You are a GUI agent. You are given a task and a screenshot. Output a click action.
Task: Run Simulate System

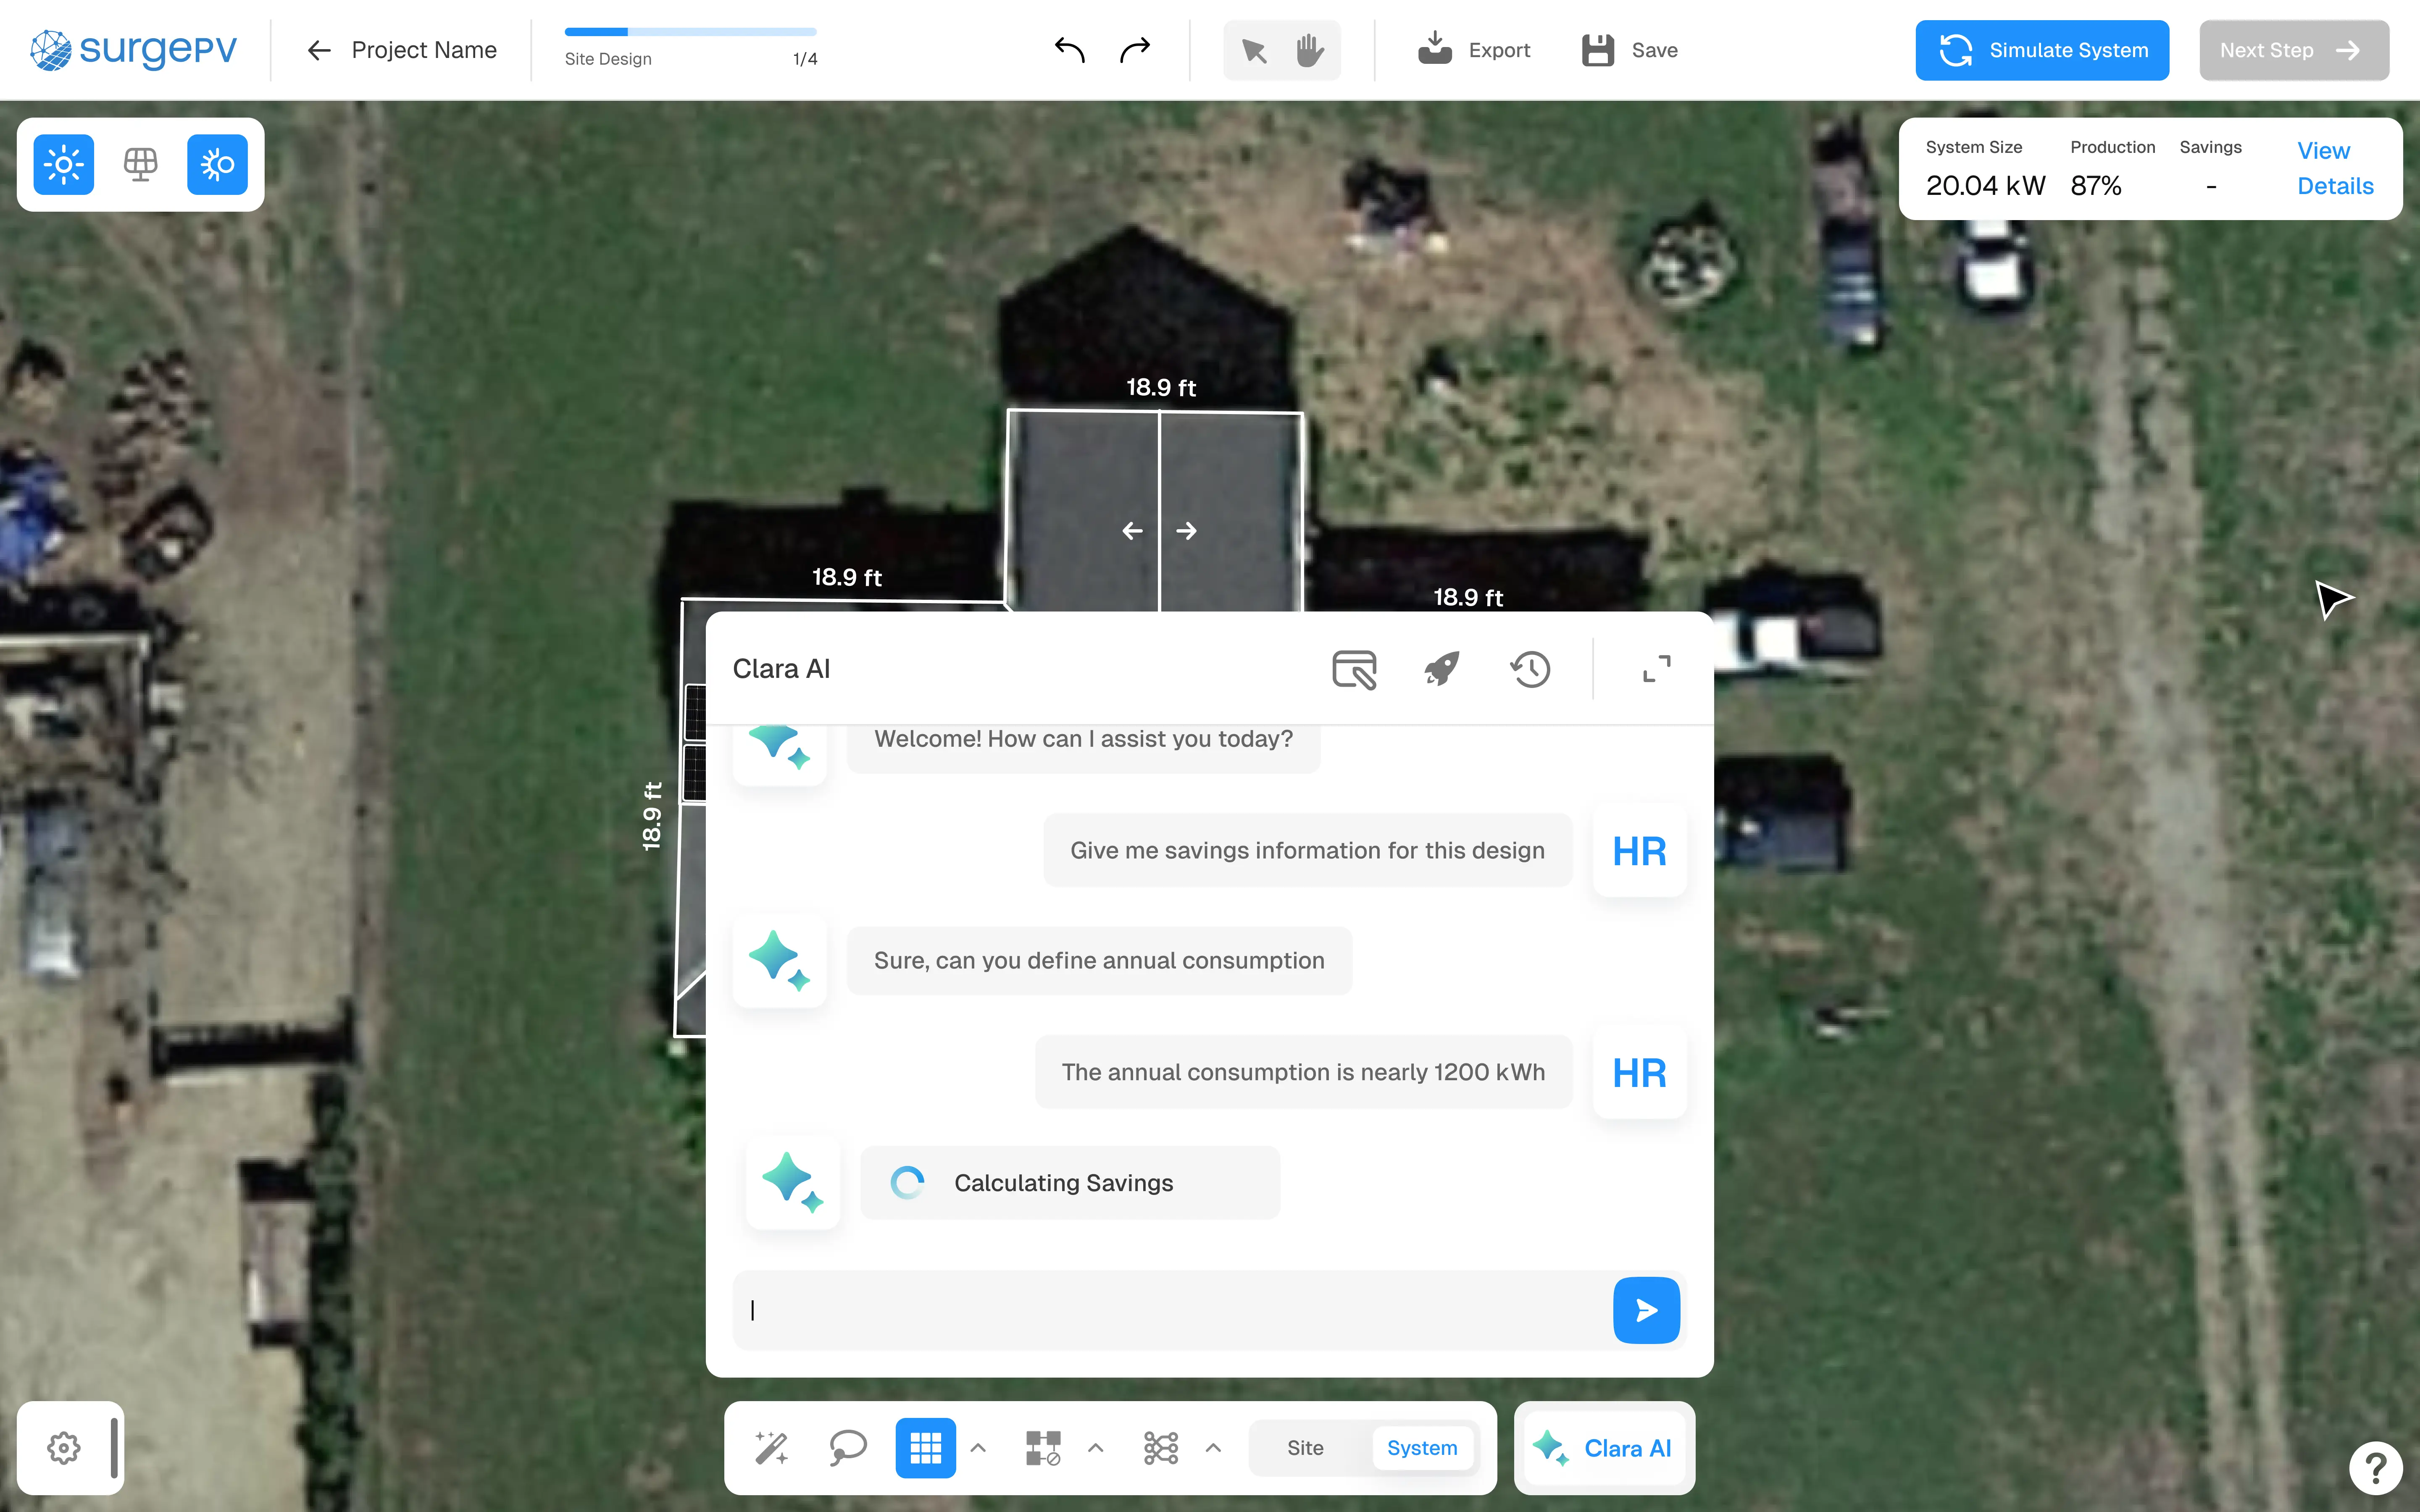click(x=2042, y=50)
